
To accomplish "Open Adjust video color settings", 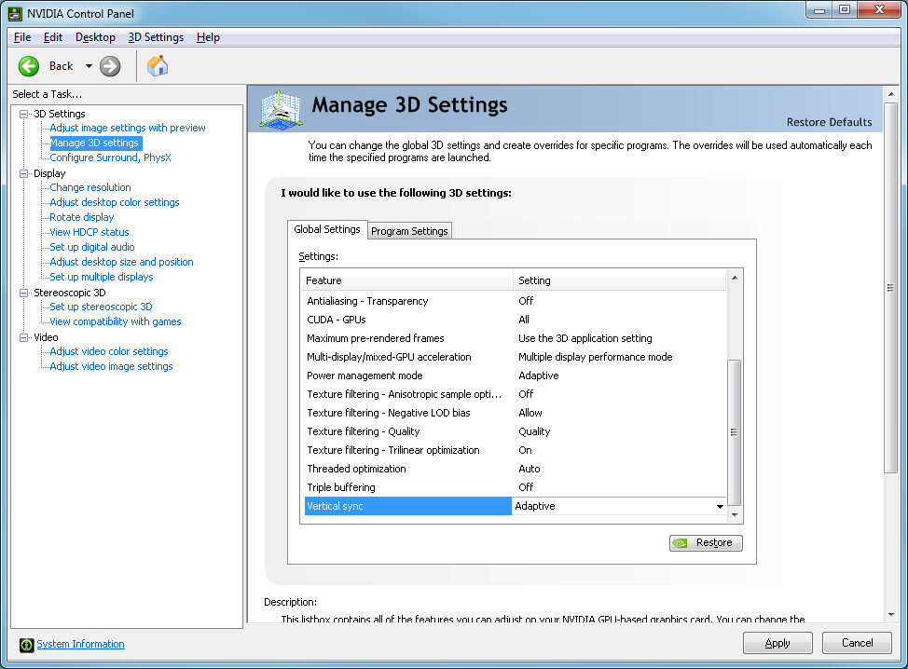I will pos(109,352).
